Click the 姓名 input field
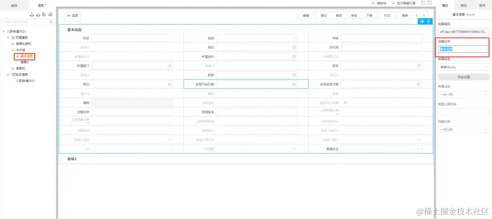492x219 pixels. click(x=132, y=38)
